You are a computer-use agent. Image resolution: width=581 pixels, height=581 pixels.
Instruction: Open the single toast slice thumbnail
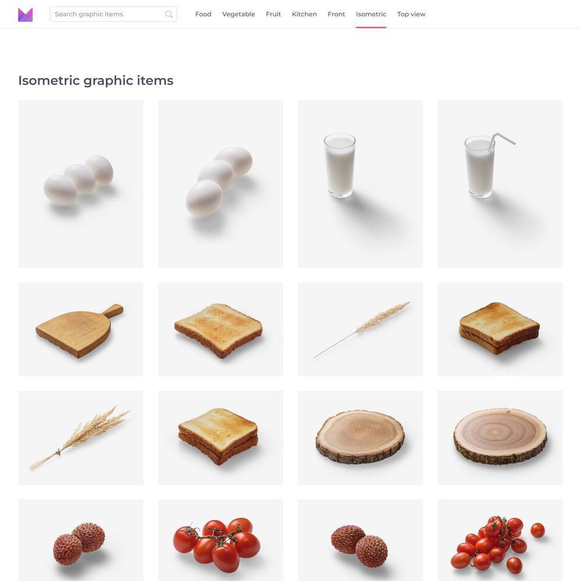(x=220, y=329)
